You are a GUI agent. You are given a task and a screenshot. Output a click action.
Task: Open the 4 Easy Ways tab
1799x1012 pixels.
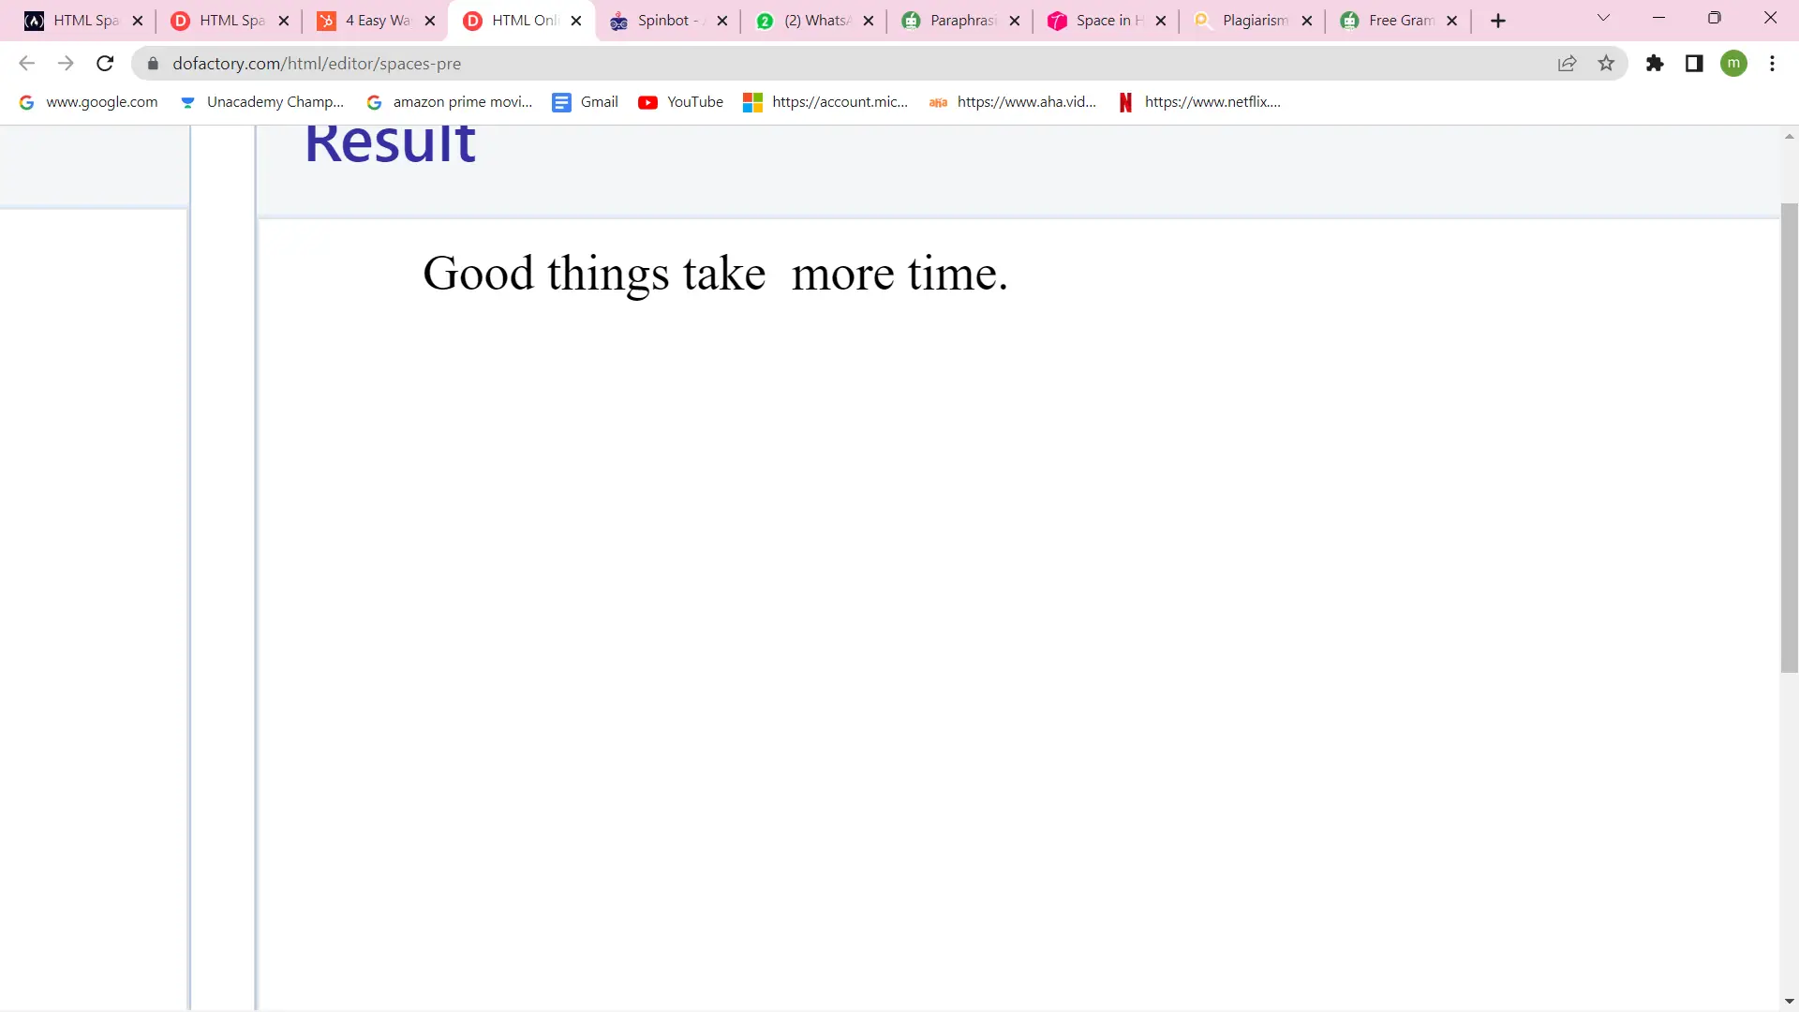[x=379, y=20]
